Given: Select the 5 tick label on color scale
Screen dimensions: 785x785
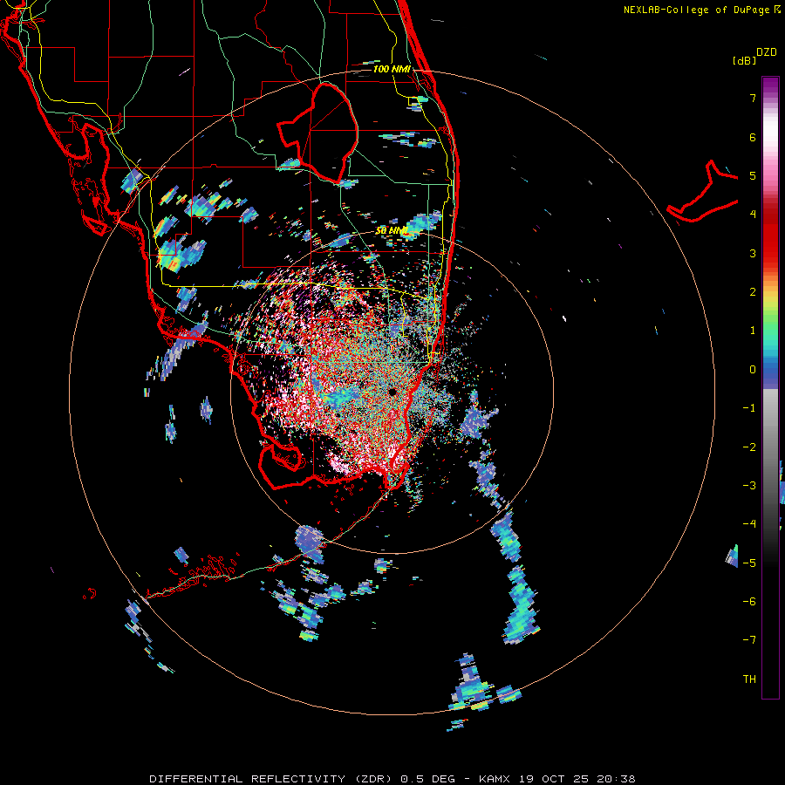Looking at the screenshot, I should (x=753, y=175).
